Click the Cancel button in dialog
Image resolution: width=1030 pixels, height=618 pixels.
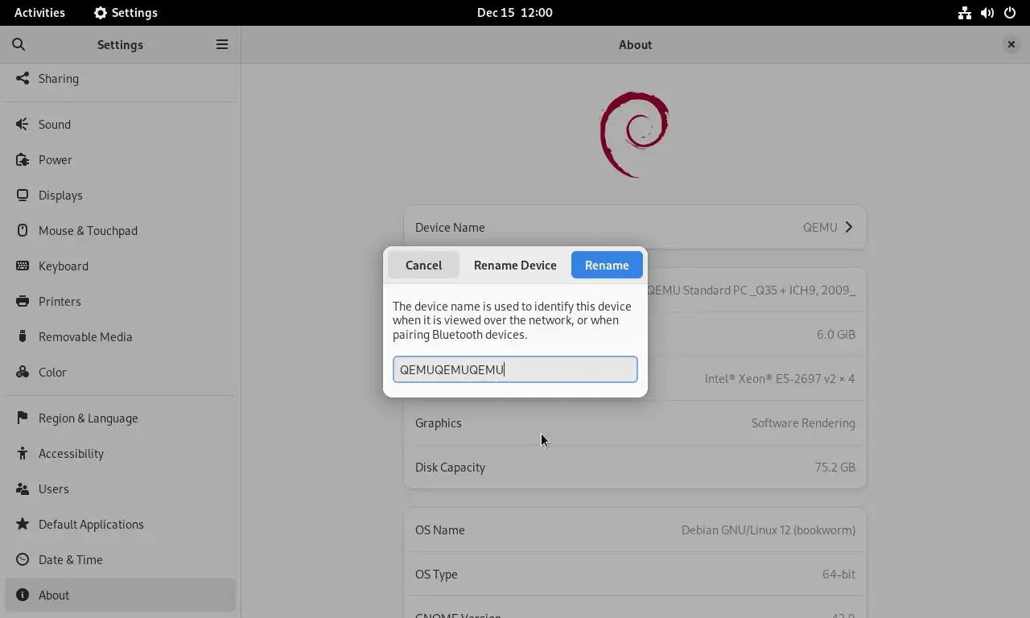coord(423,265)
